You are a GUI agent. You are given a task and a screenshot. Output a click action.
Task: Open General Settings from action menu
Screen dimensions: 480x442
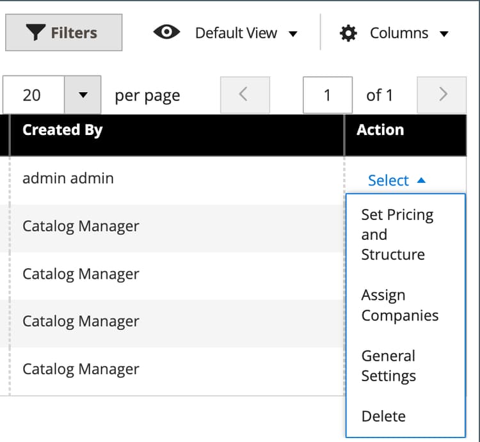(388, 365)
